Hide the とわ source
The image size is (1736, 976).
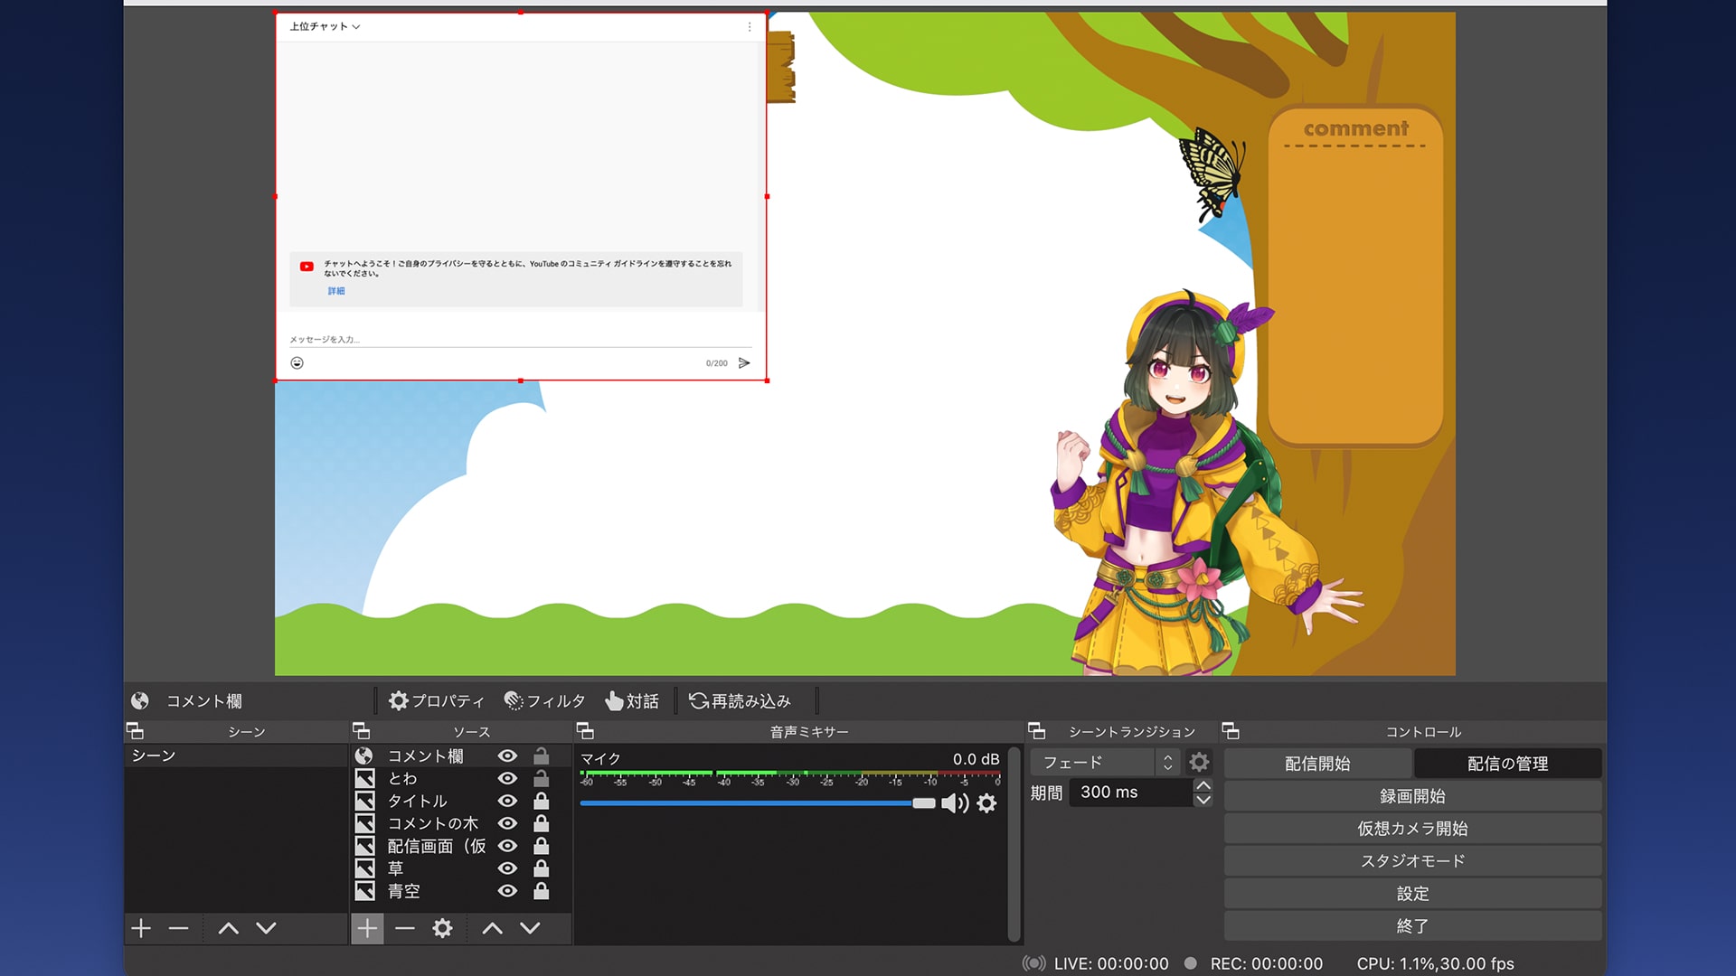(507, 778)
